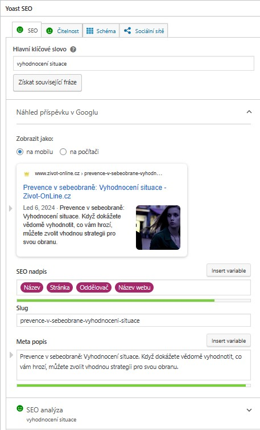Select the Oddělovač variable tag
Viewport: 260px width, 430px height.
tap(94, 287)
